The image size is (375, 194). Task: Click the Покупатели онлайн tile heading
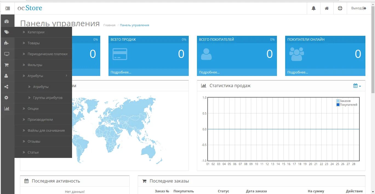[306, 39]
